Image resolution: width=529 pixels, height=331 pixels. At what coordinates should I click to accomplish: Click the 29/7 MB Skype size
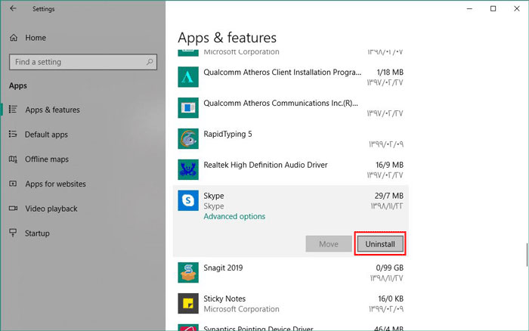[x=388, y=196]
